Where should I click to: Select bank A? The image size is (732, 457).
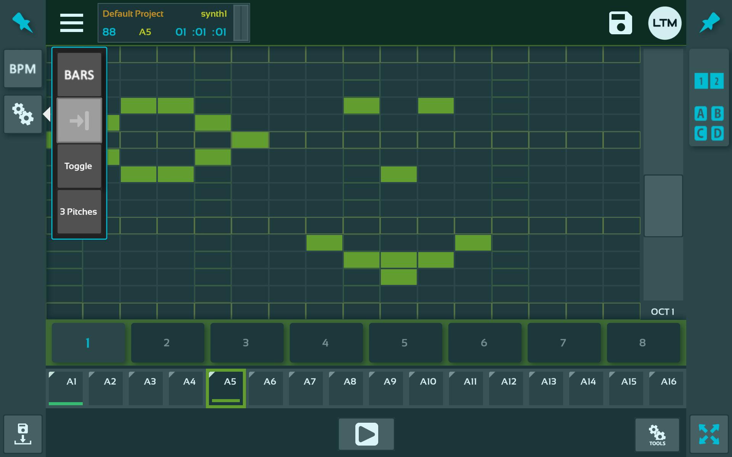tap(700, 113)
